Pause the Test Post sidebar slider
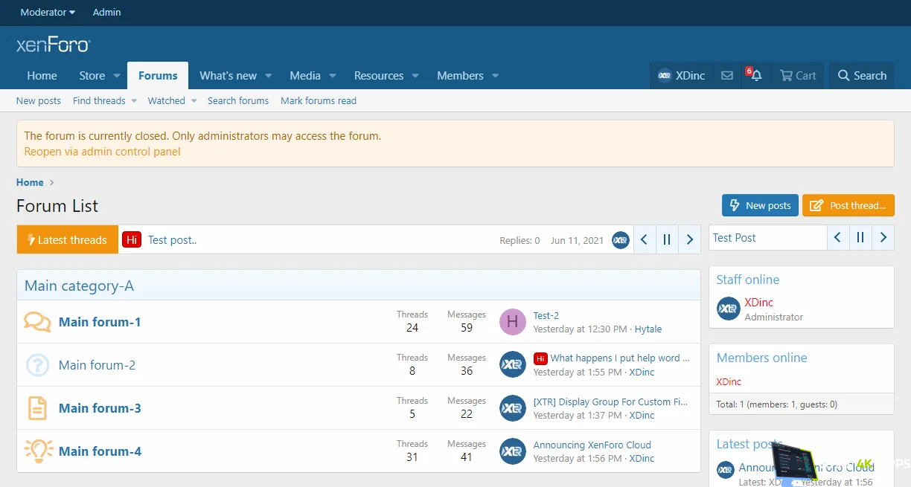The width and height of the screenshot is (911, 487). click(x=860, y=237)
